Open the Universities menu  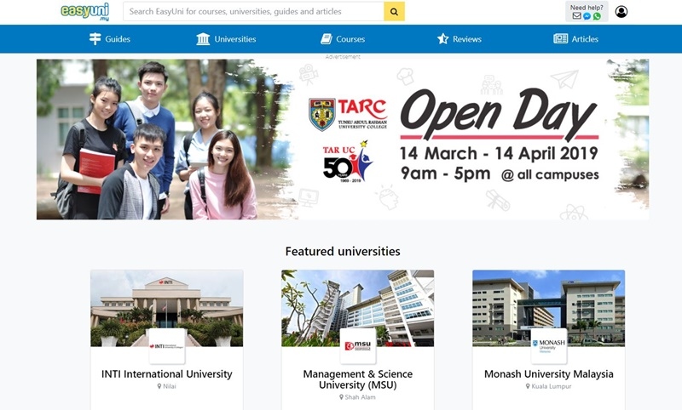pyautogui.click(x=226, y=39)
